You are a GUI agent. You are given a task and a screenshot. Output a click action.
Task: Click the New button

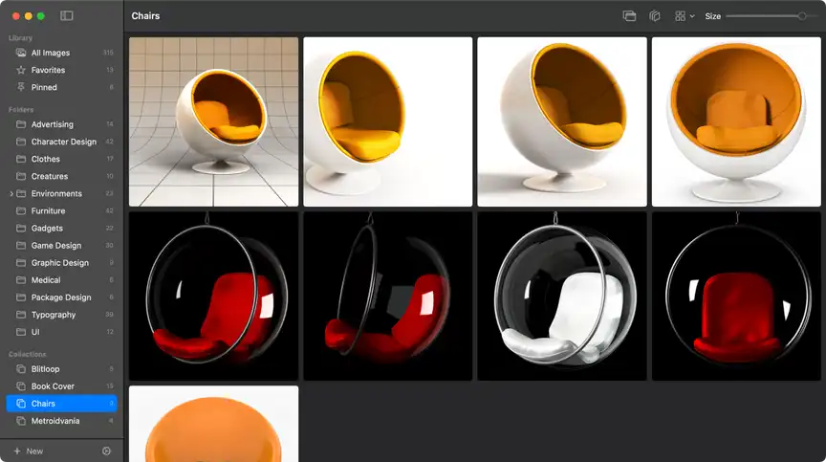(x=29, y=451)
